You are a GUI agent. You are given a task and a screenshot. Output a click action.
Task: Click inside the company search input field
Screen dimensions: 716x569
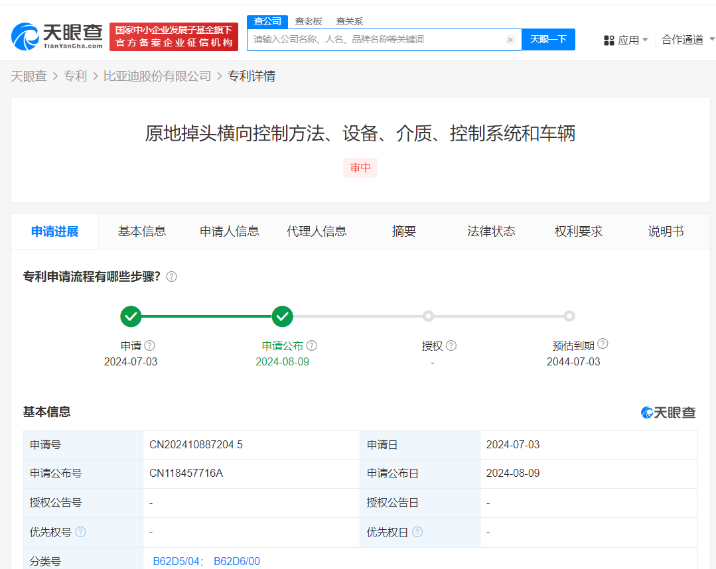(372, 40)
